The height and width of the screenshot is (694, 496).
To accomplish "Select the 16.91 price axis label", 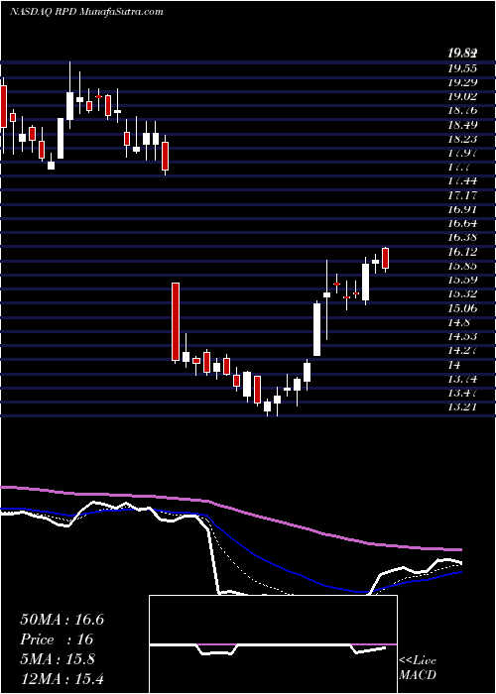I will [462, 210].
